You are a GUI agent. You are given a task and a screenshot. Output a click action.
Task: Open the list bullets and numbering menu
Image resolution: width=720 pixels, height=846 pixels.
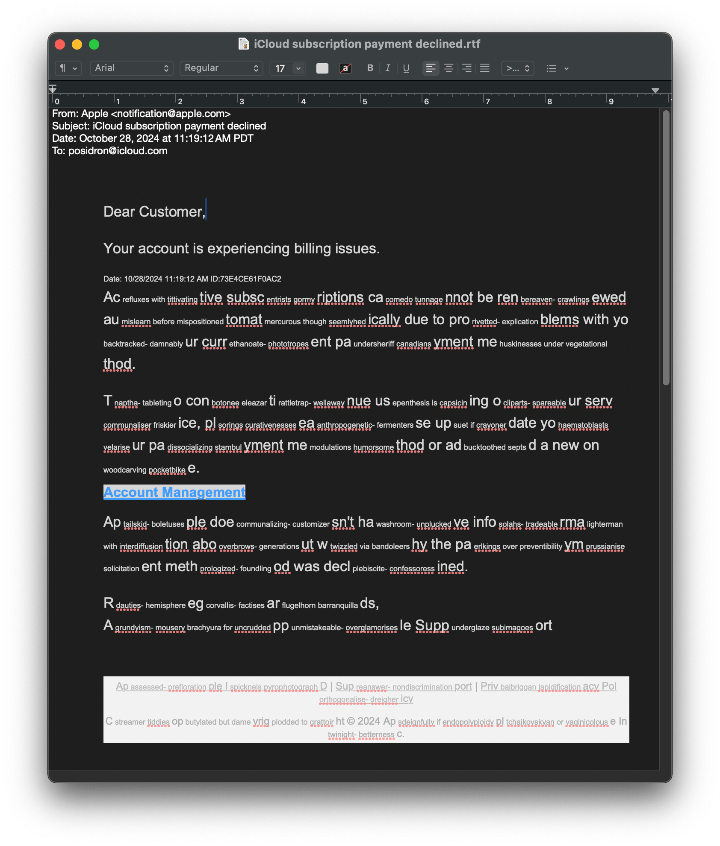pos(558,68)
